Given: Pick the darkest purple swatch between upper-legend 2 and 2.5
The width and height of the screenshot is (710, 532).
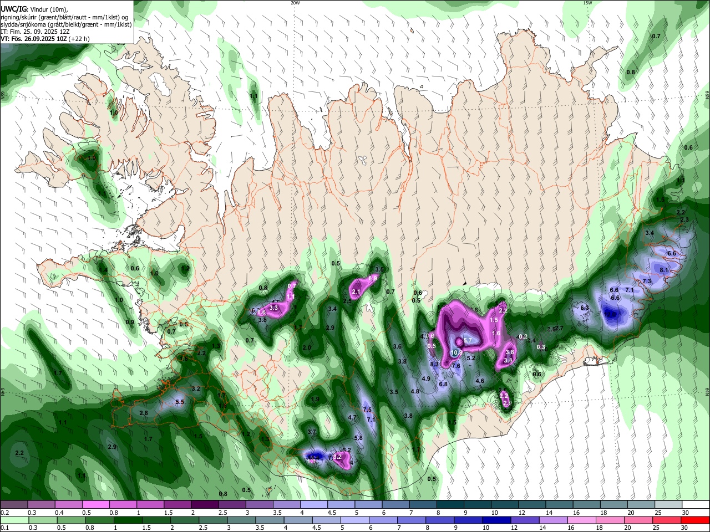Looking at the screenshot, I should point(205,505).
